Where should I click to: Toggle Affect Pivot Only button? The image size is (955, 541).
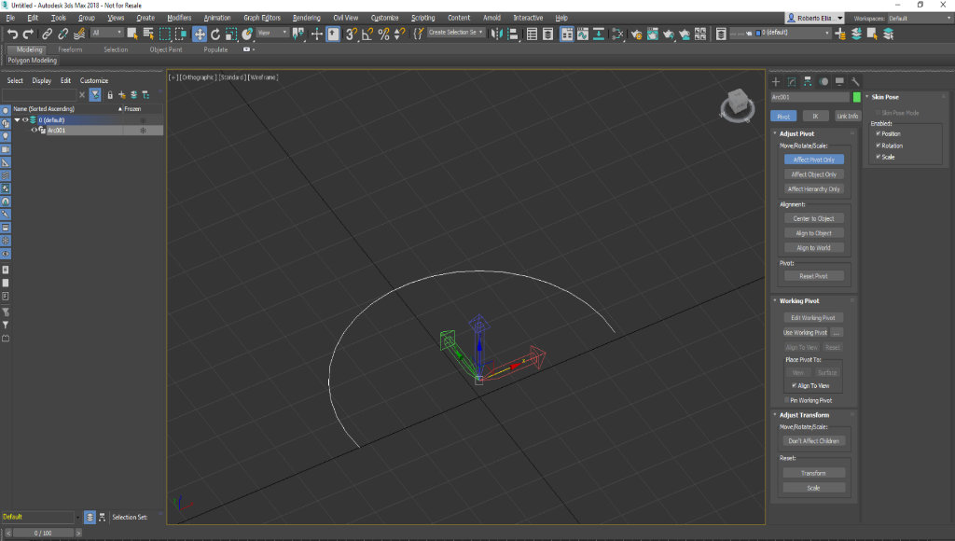[813, 160]
